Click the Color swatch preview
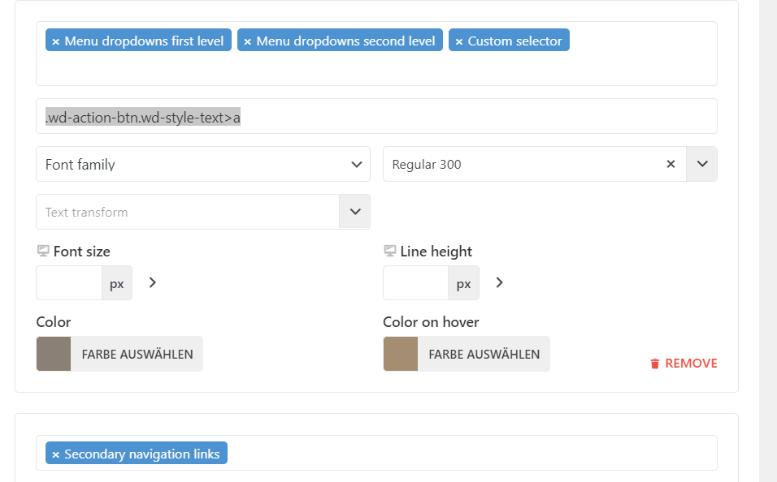 (x=54, y=354)
